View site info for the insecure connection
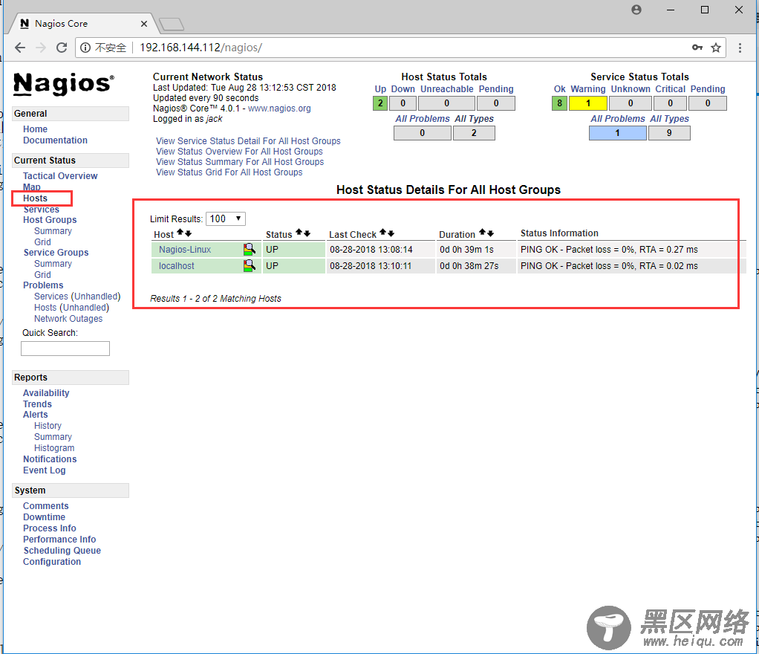 [85, 48]
